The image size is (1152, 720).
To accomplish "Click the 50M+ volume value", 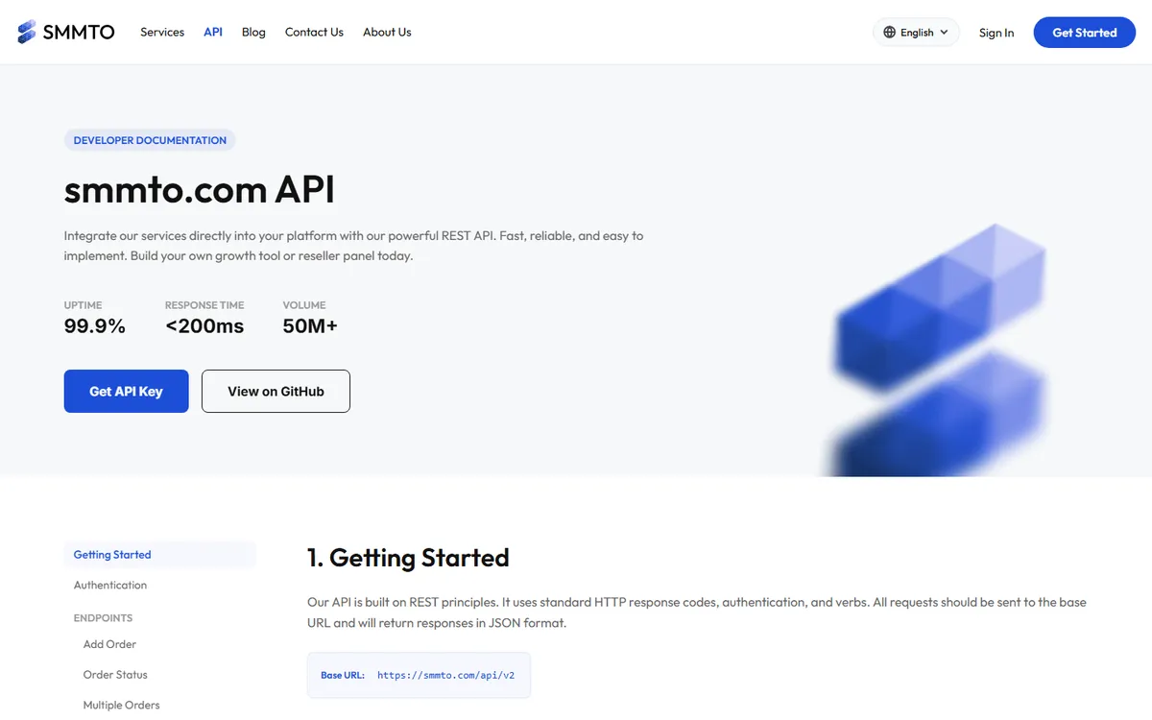I will [x=310, y=326].
